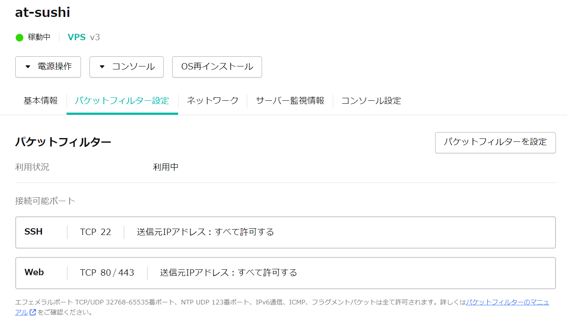Select the パケットフィルター設定 tab
This screenshot has width=567, height=329.
tap(122, 101)
